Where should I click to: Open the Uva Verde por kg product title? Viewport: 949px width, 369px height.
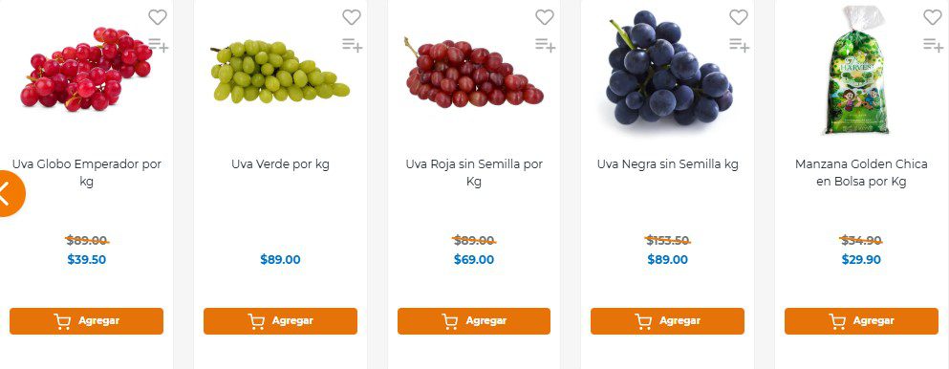pyautogui.click(x=280, y=163)
